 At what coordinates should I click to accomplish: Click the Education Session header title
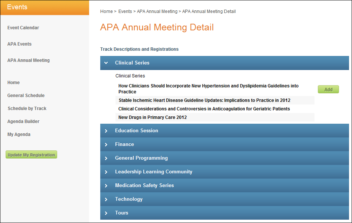click(137, 131)
